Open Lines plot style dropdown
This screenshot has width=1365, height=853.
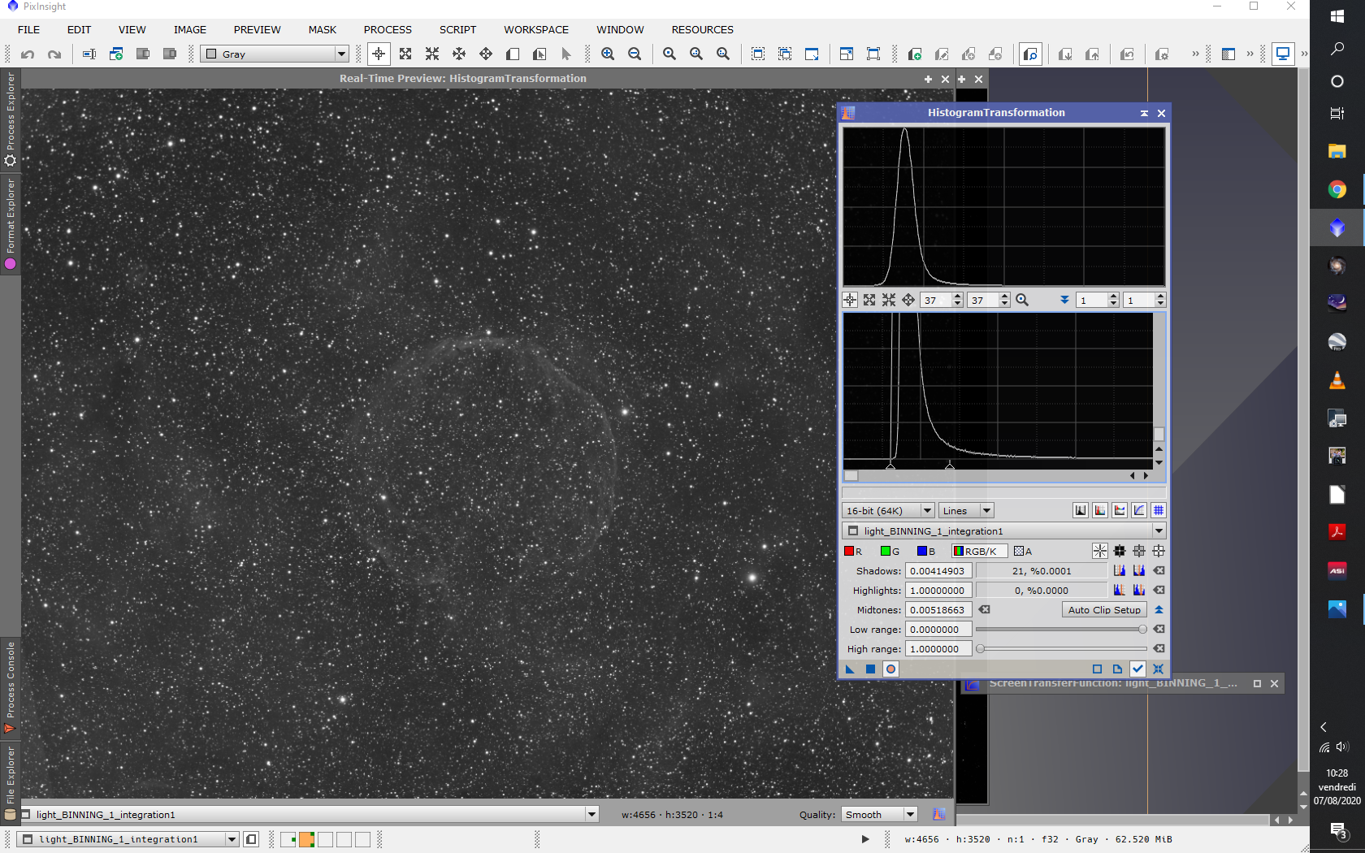coord(966,511)
